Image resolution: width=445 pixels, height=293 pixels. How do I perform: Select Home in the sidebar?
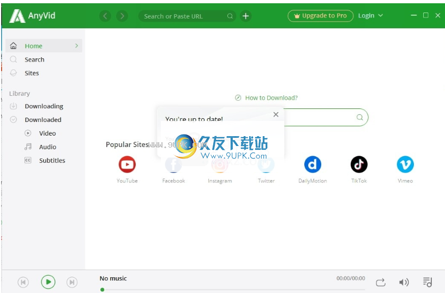[44, 46]
